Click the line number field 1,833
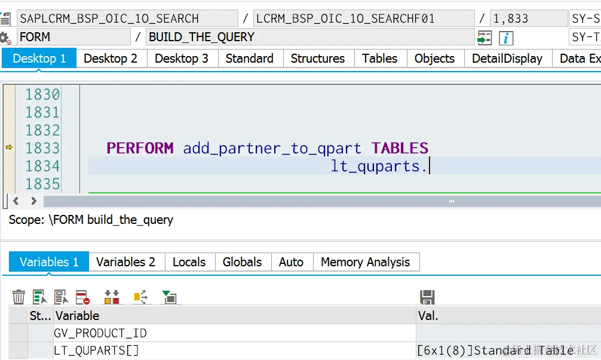 529,19
